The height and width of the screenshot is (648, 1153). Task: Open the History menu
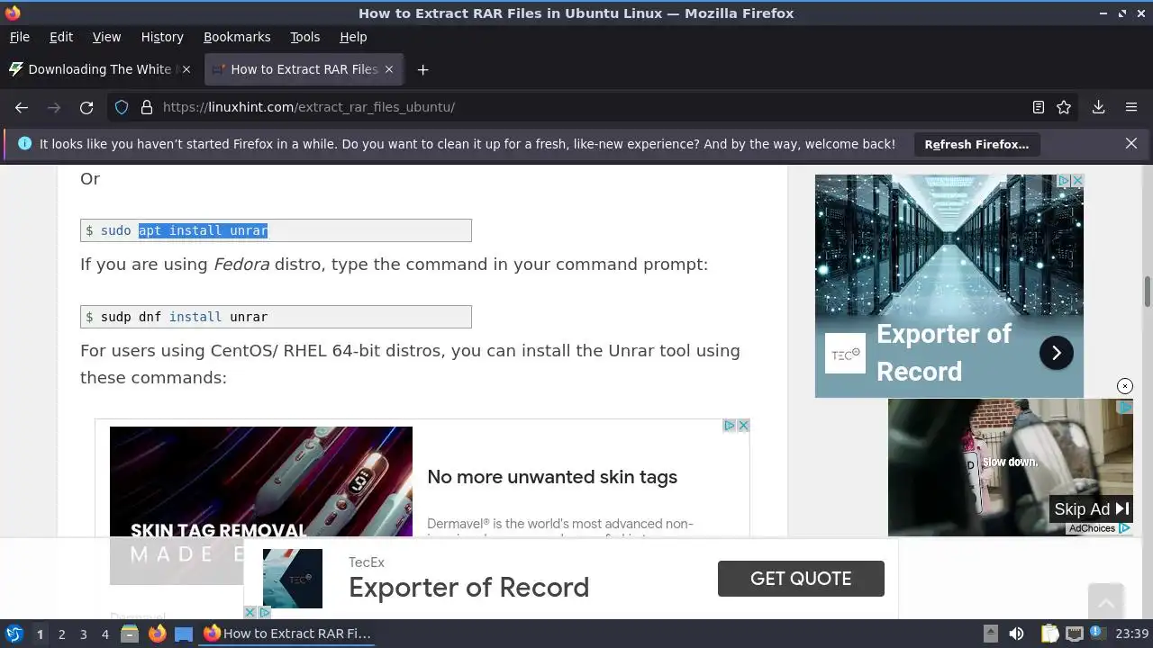coord(162,37)
